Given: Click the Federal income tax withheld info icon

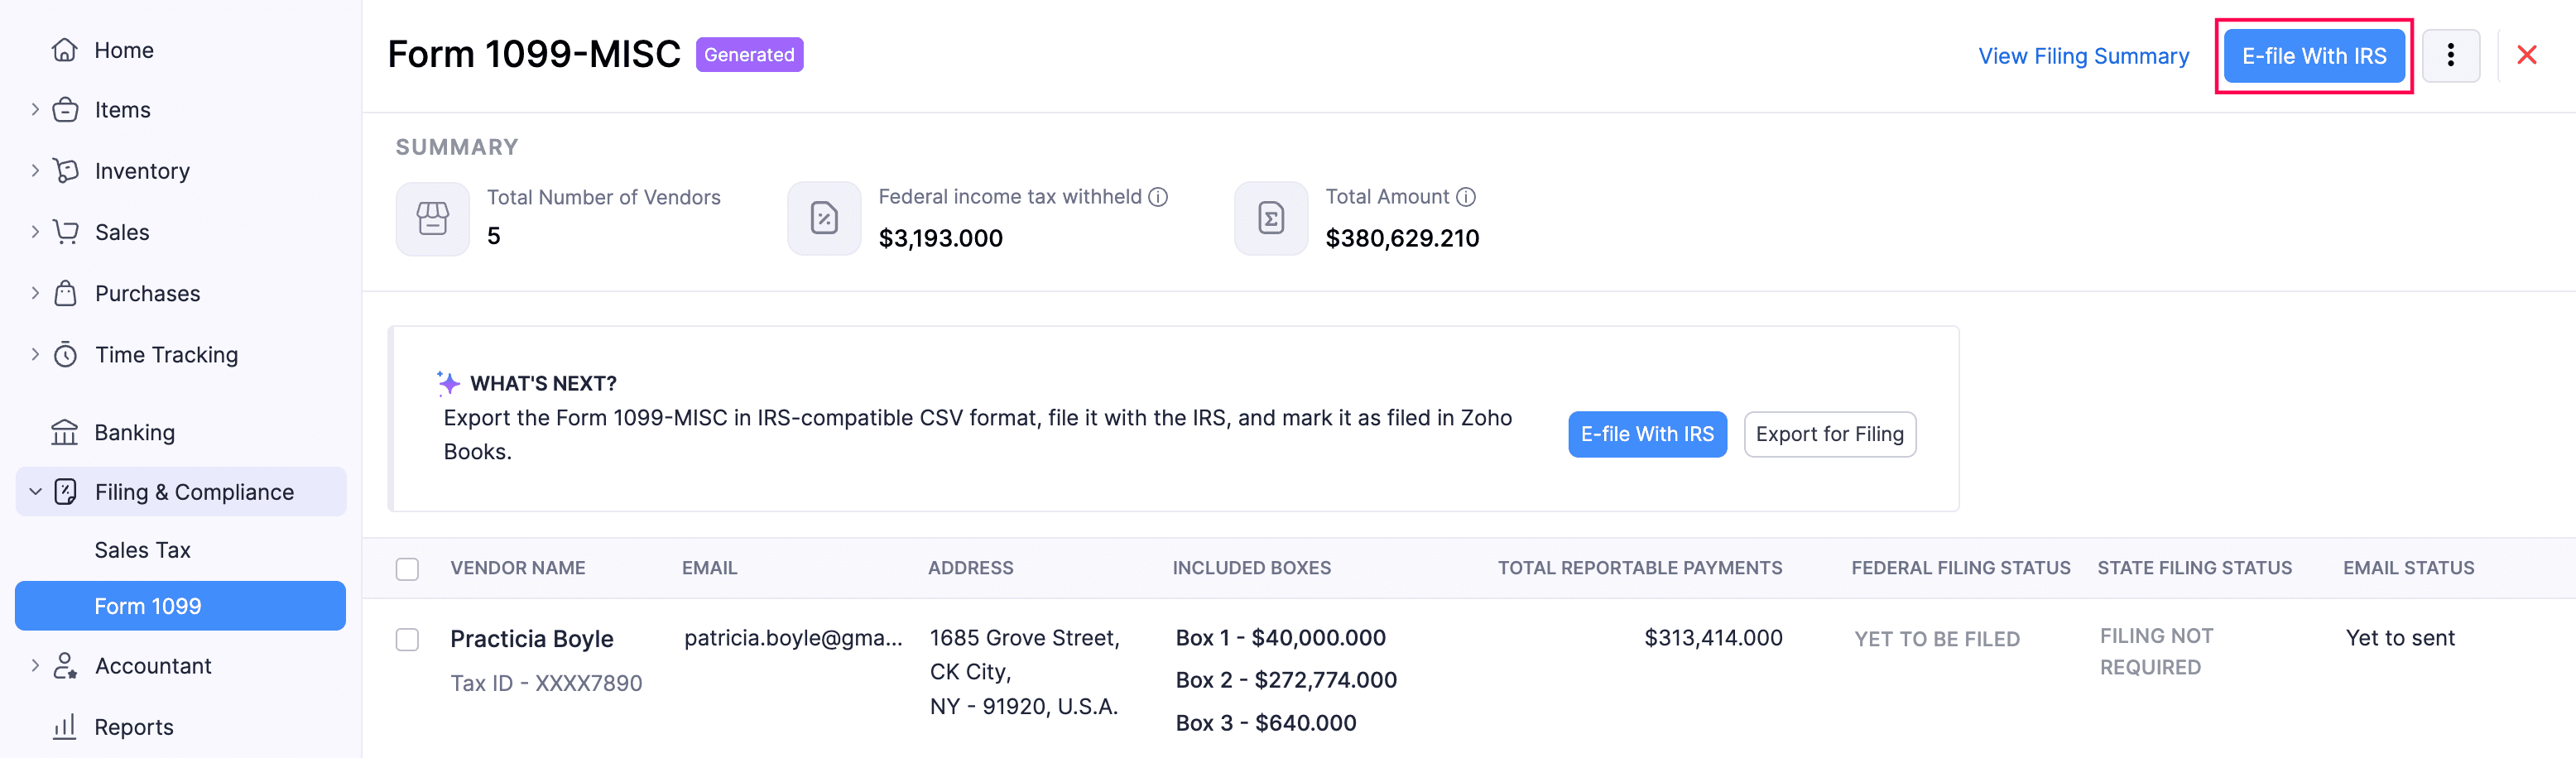Looking at the screenshot, I should tap(1159, 196).
